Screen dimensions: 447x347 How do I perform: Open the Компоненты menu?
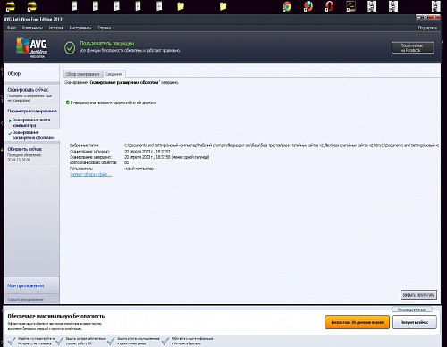point(32,28)
